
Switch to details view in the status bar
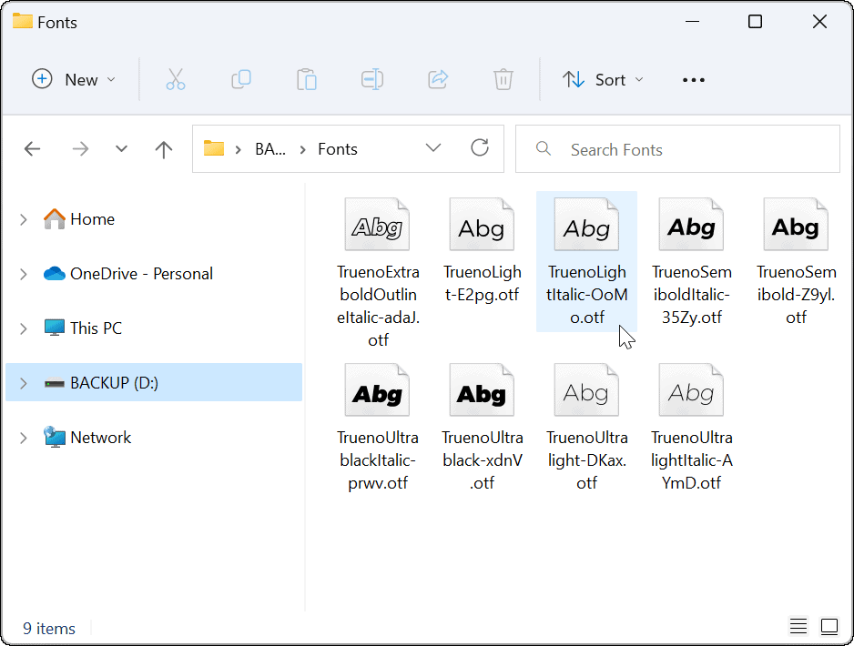click(798, 626)
